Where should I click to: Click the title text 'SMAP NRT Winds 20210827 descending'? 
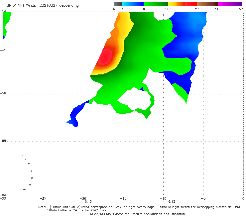pos(43,5)
